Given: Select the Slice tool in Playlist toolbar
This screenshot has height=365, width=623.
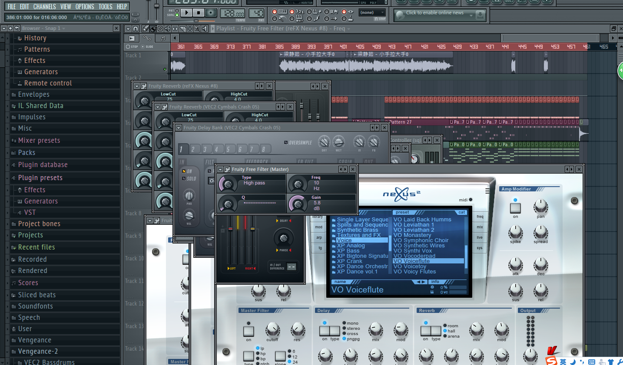Looking at the screenshot, I should (182, 29).
